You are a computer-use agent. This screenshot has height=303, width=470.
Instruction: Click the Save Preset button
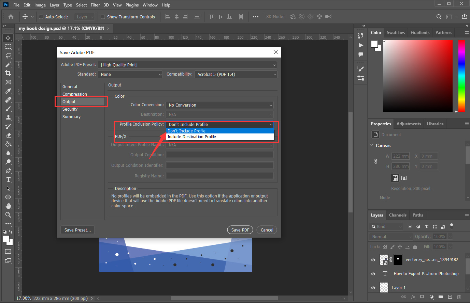pyautogui.click(x=77, y=230)
